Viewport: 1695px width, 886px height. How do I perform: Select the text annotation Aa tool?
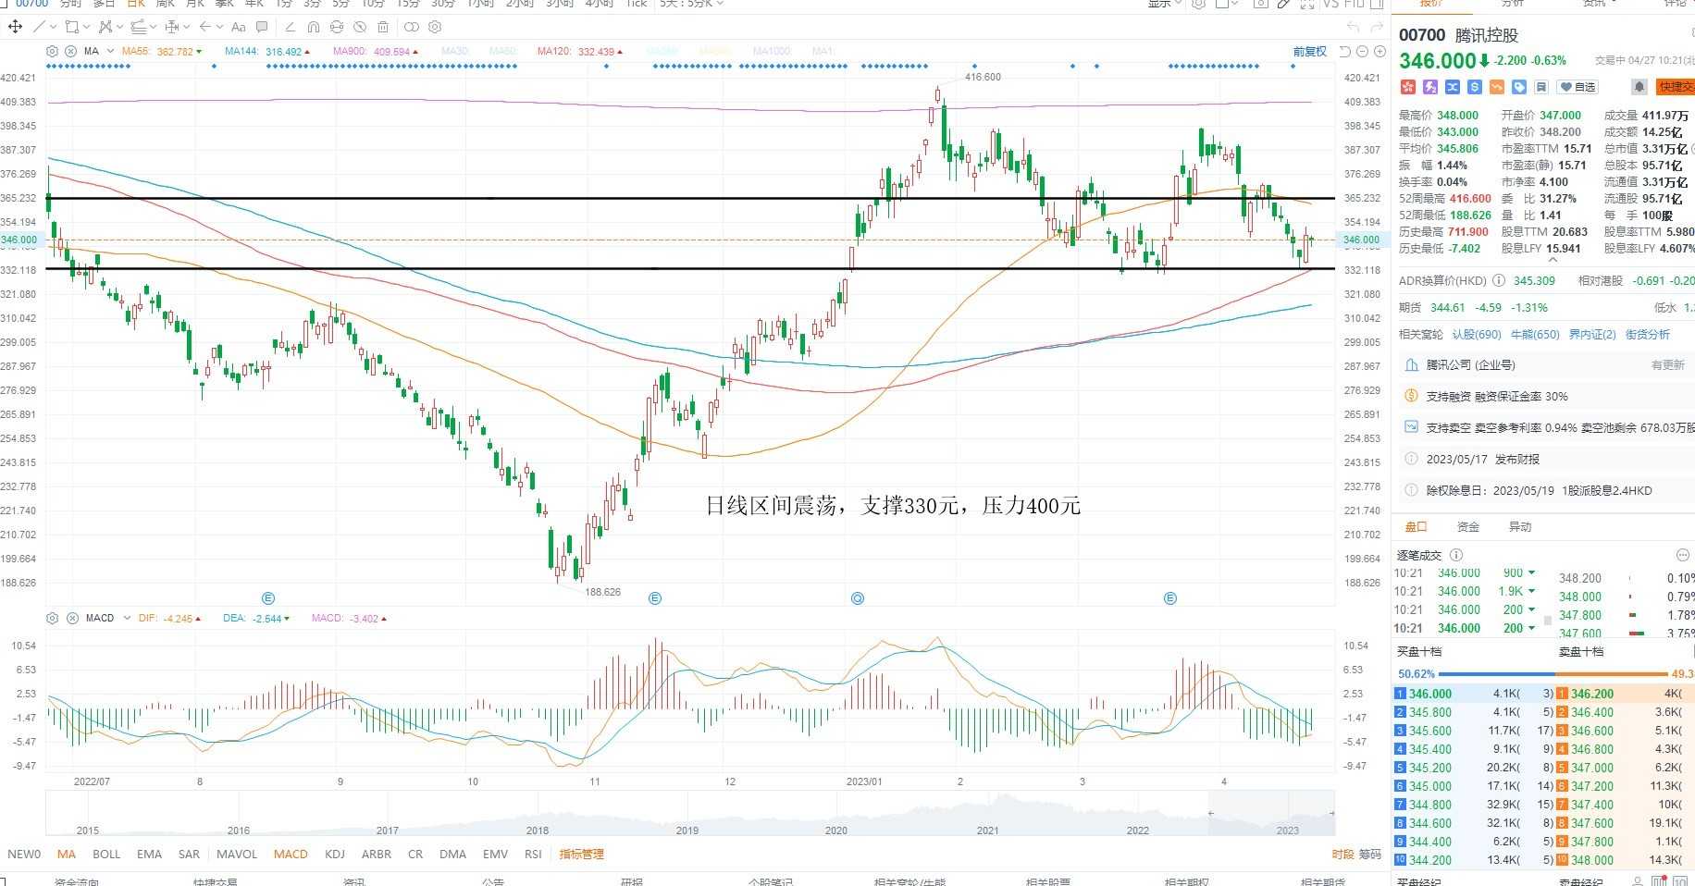pyautogui.click(x=239, y=27)
